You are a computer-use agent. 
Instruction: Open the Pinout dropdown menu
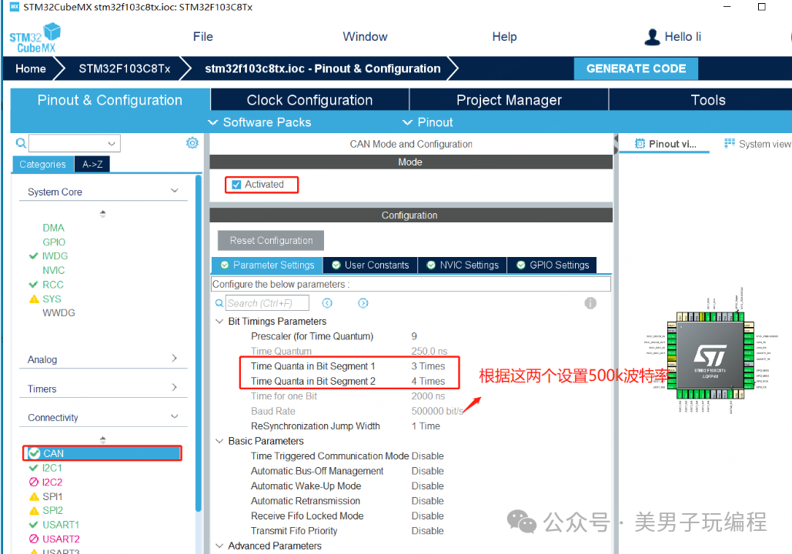(x=428, y=122)
